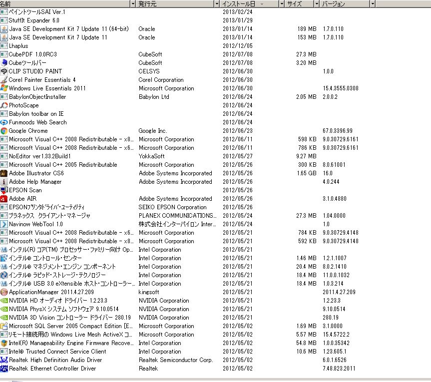Click the Realtek Ethernet Controller Driver icon
Image resolution: width=431 pixels, height=382 pixels.
pyautogui.click(x=4, y=368)
